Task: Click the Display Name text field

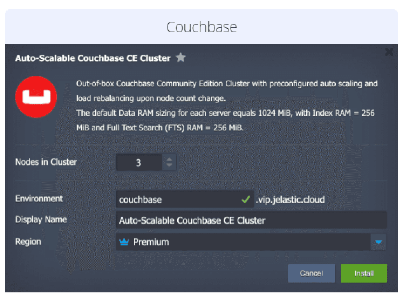Action: pyautogui.click(x=251, y=220)
